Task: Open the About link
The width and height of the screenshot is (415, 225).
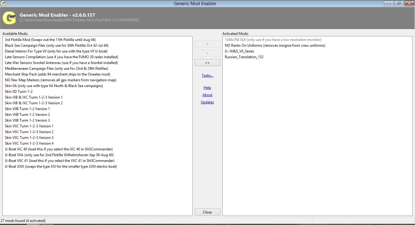Action: (207, 95)
